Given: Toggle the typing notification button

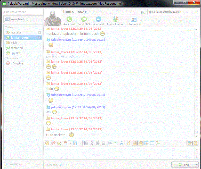Looking at the screenshot, I should (141, 143).
